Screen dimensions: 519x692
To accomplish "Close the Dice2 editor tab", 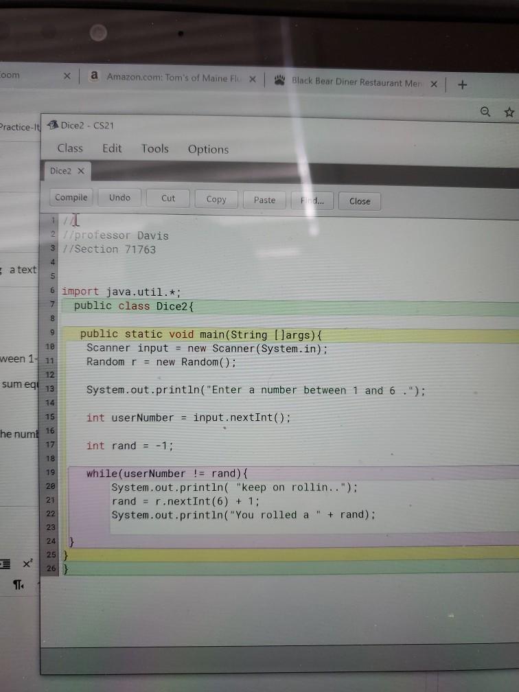I will [81, 171].
